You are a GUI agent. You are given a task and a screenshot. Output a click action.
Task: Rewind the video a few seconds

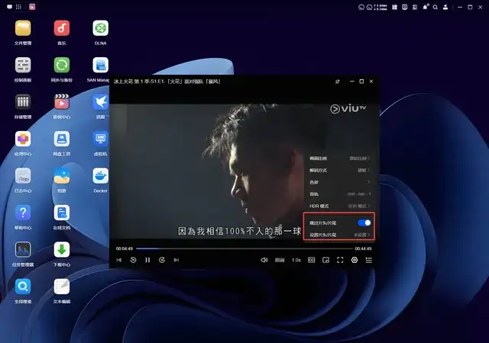click(133, 260)
